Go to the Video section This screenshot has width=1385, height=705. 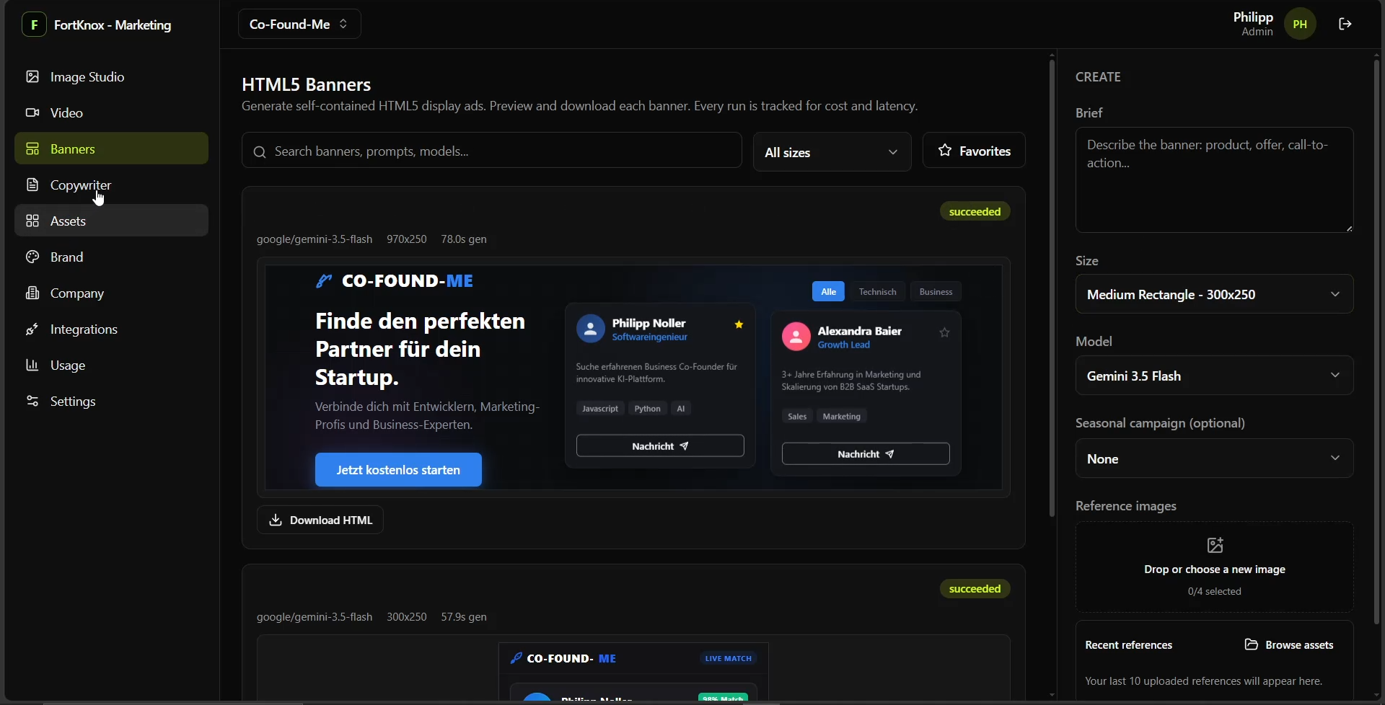pos(111,113)
